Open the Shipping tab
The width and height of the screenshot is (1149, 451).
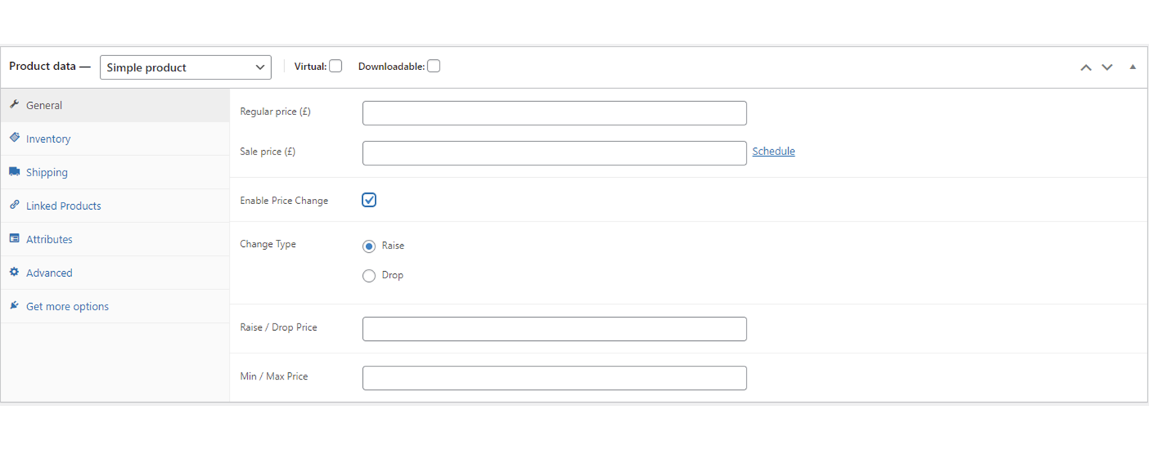click(x=47, y=172)
